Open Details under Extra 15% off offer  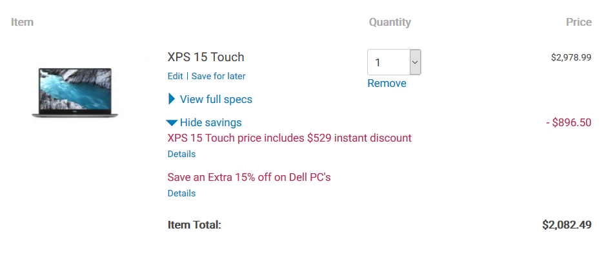click(181, 193)
